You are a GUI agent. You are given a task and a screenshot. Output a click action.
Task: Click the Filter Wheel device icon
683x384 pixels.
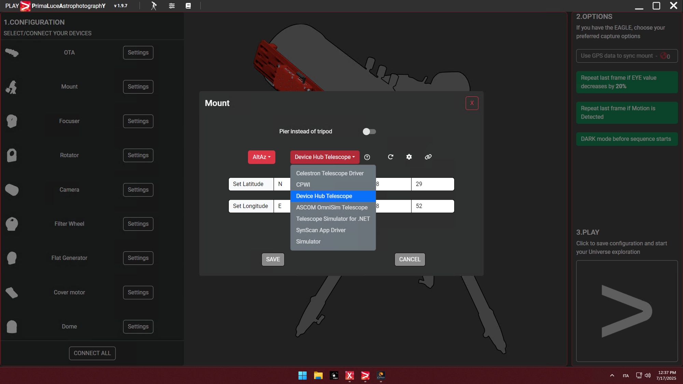[12, 224]
